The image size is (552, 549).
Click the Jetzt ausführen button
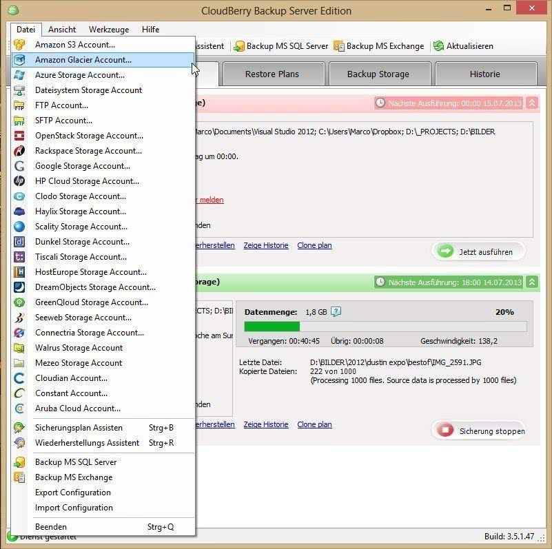[478, 251]
